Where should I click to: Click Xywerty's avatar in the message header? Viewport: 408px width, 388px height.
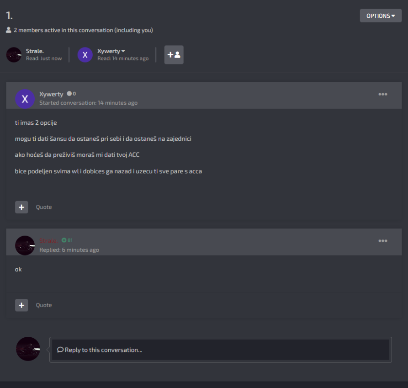click(25, 99)
